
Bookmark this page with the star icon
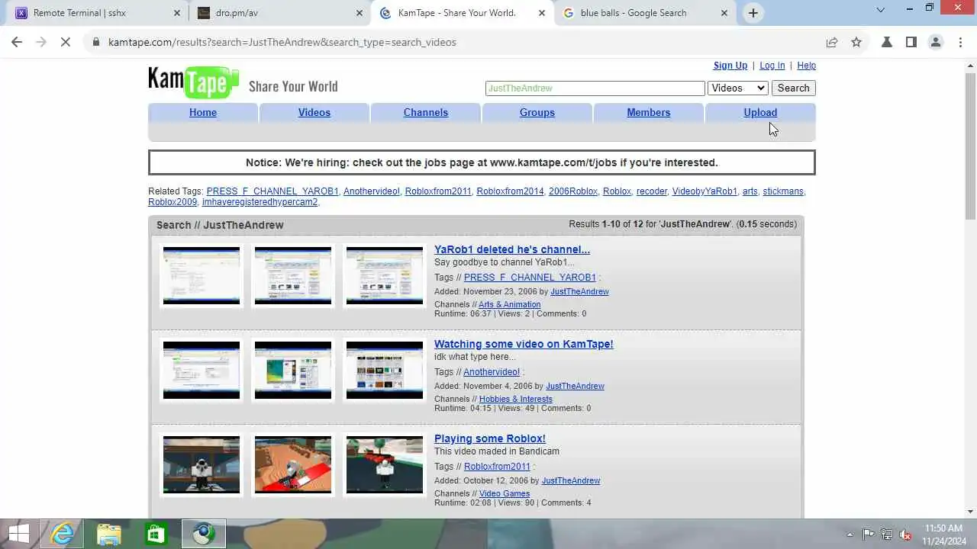point(856,42)
